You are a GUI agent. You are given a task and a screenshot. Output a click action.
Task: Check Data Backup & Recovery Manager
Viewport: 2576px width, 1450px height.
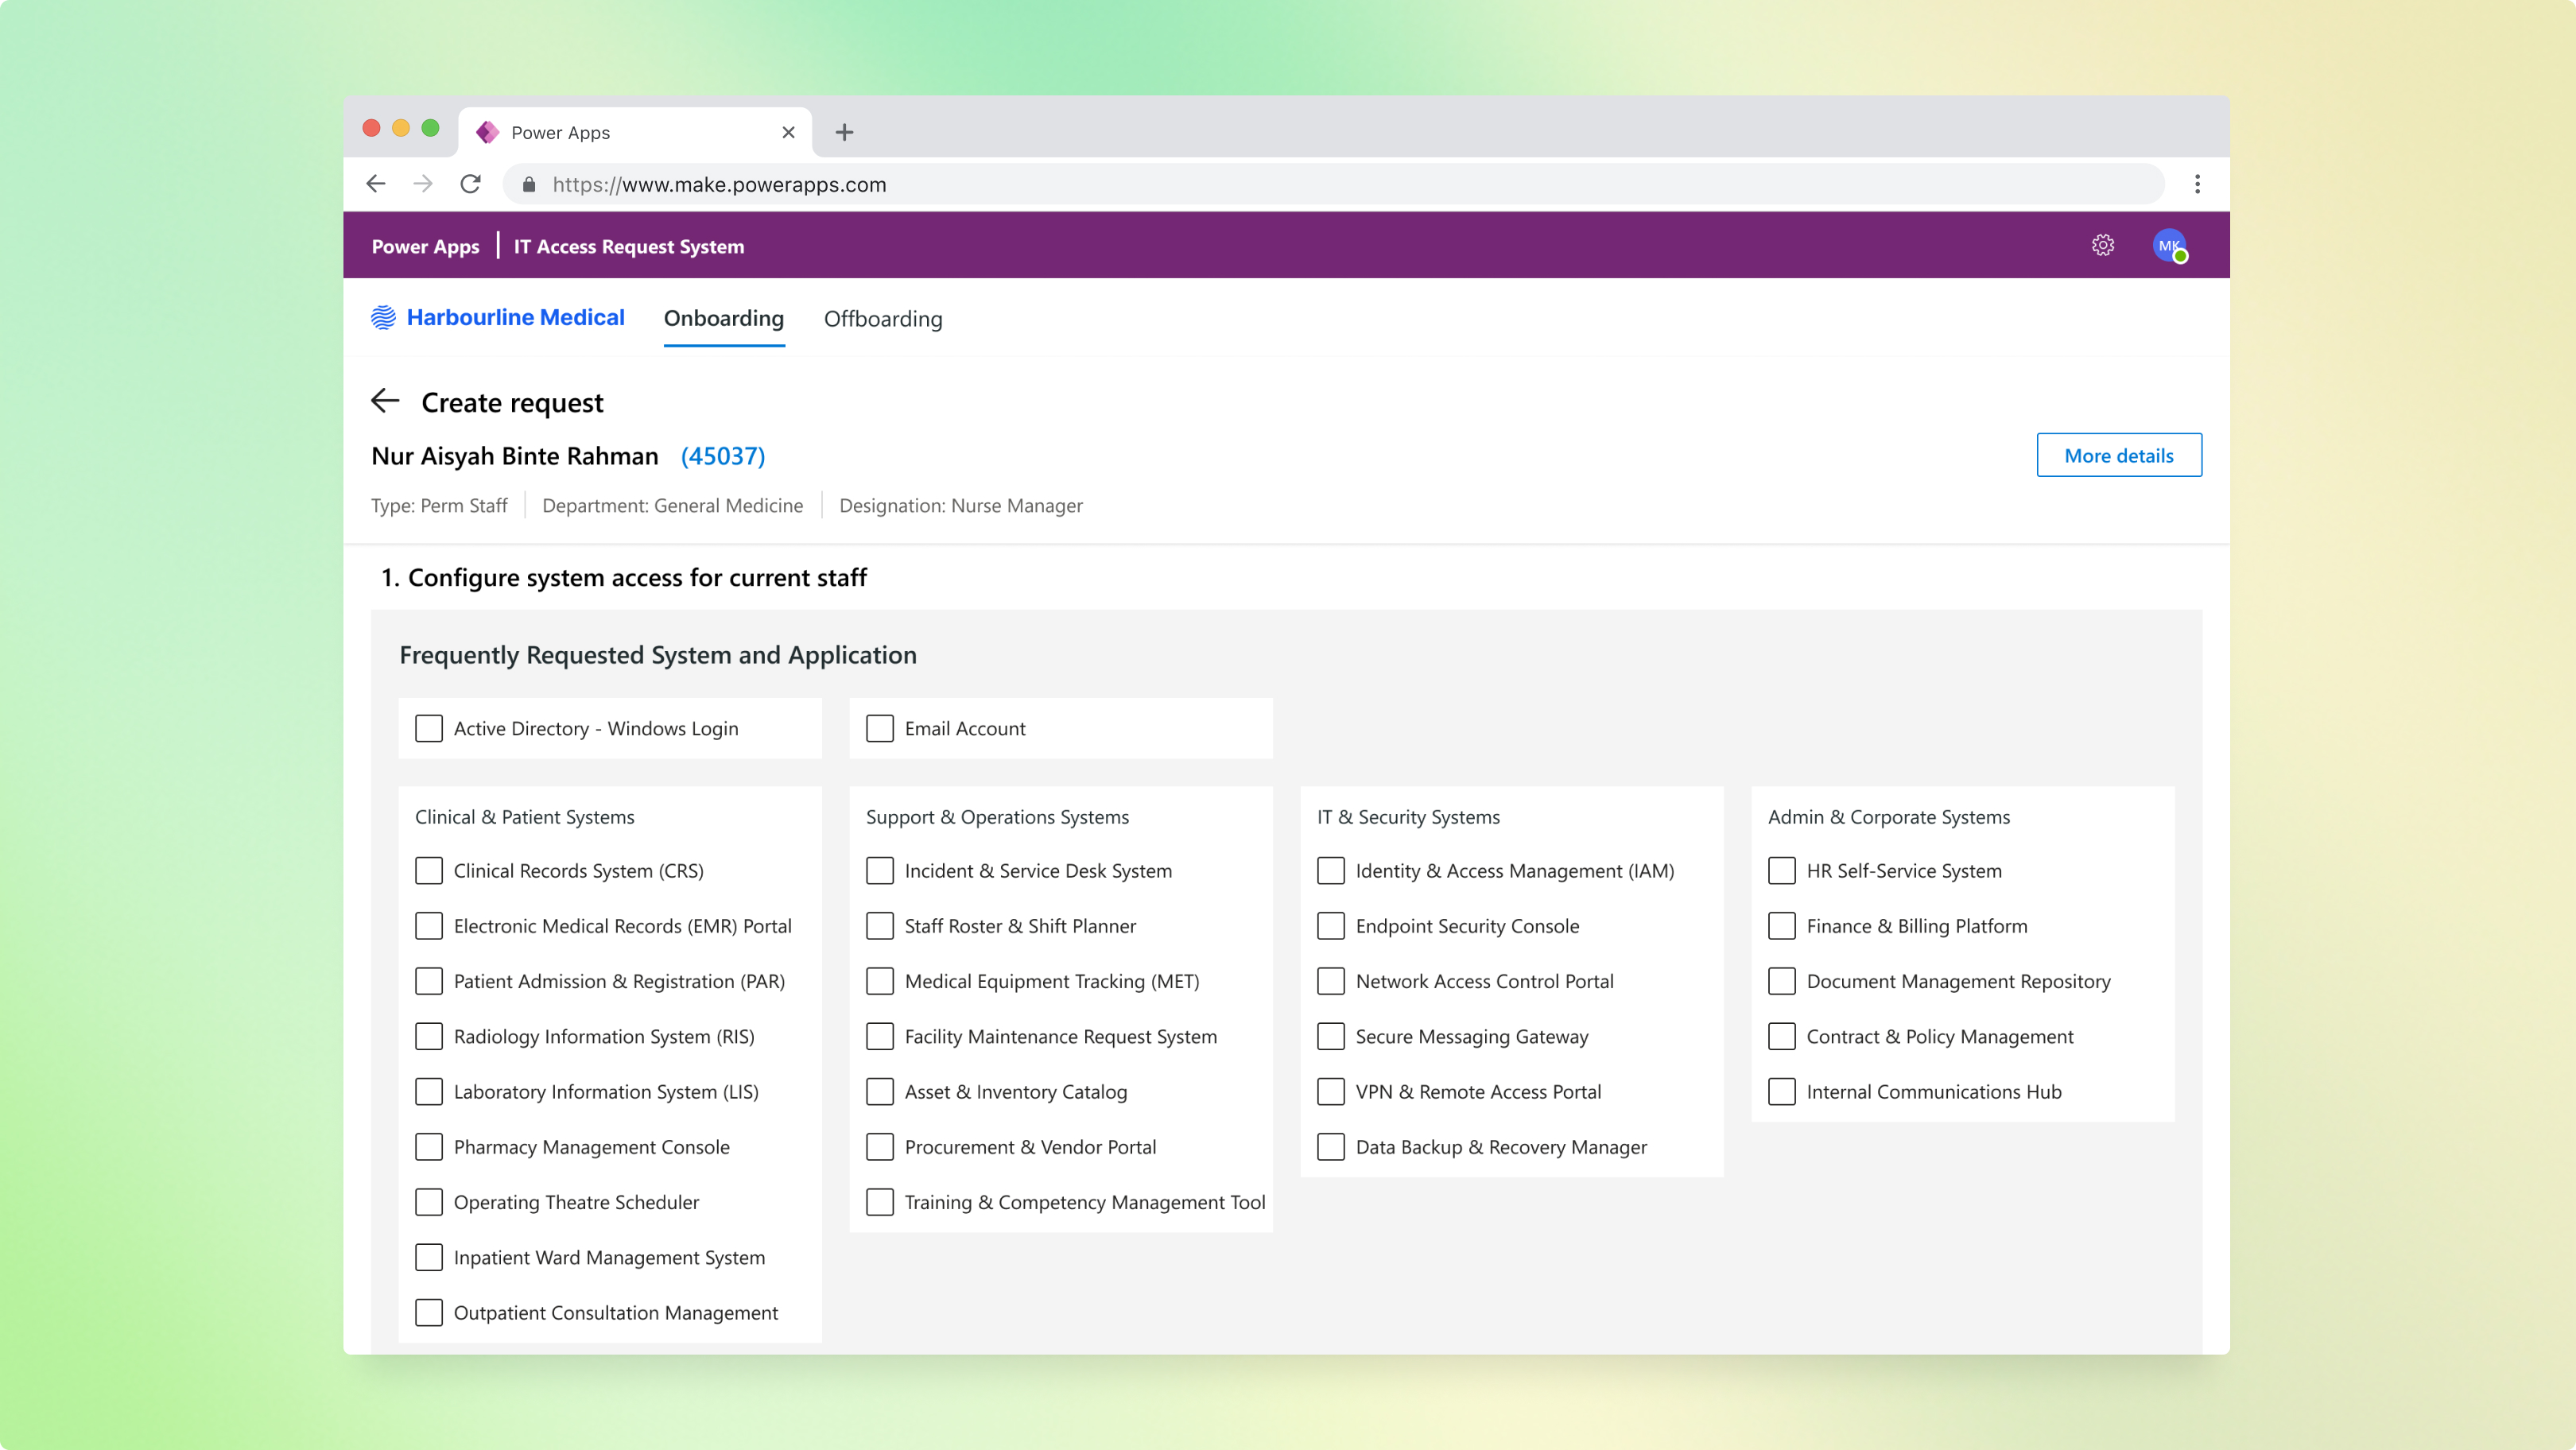click(1330, 1147)
